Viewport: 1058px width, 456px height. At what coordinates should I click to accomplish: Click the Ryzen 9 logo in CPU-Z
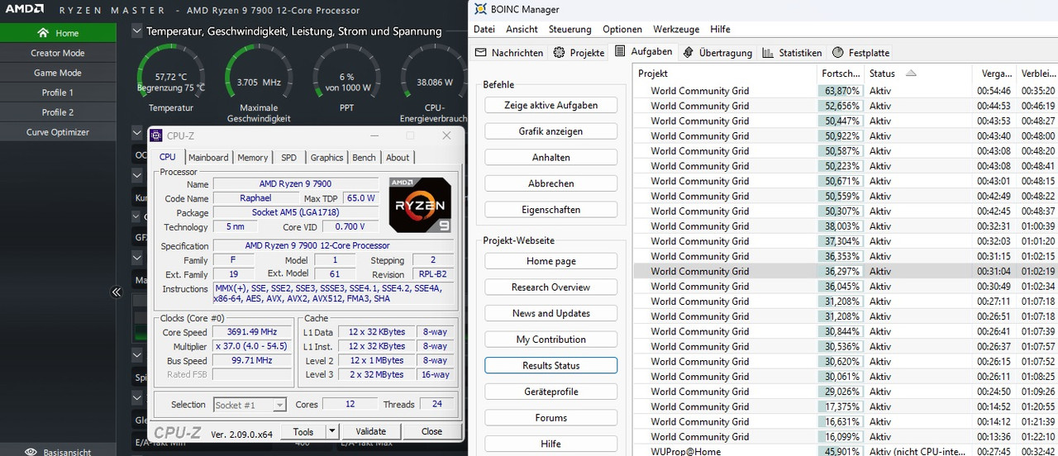420,204
